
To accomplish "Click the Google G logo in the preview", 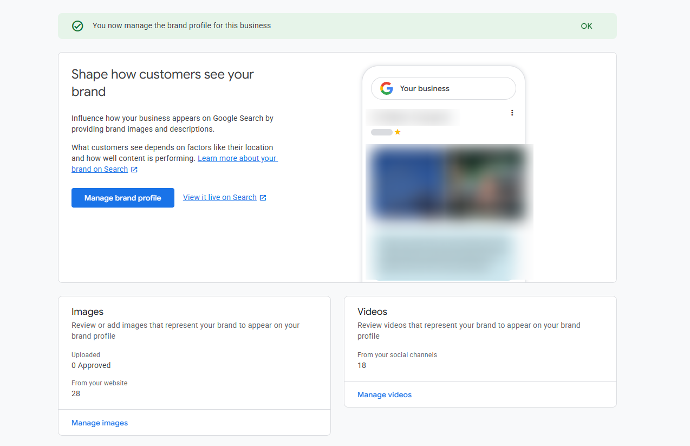I will 387,88.
